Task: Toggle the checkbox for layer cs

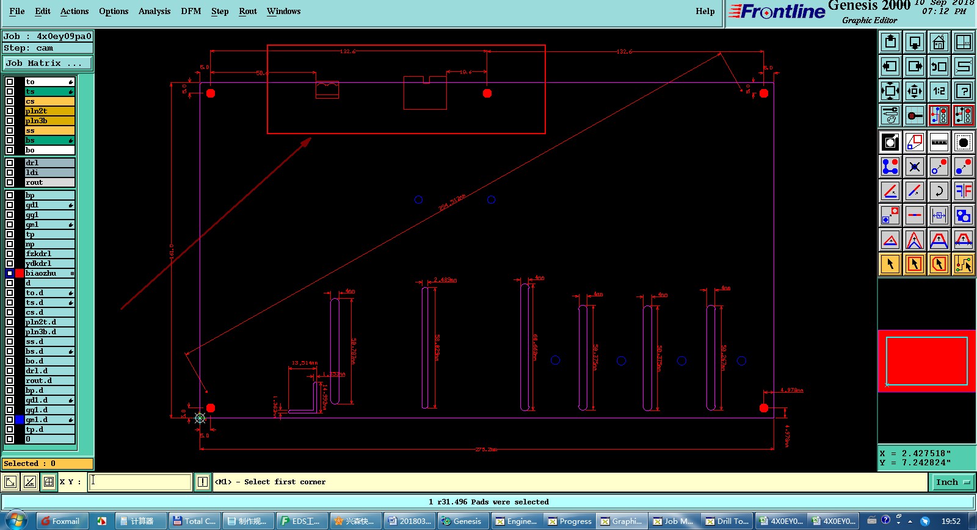Action: (10, 101)
